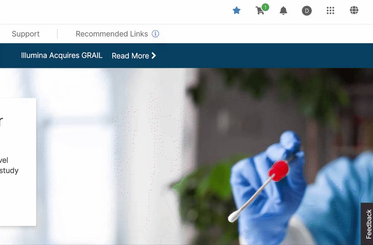This screenshot has width=373, height=245.
Task: Open the user account avatar labeled D
Action: (x=307, y=11)
